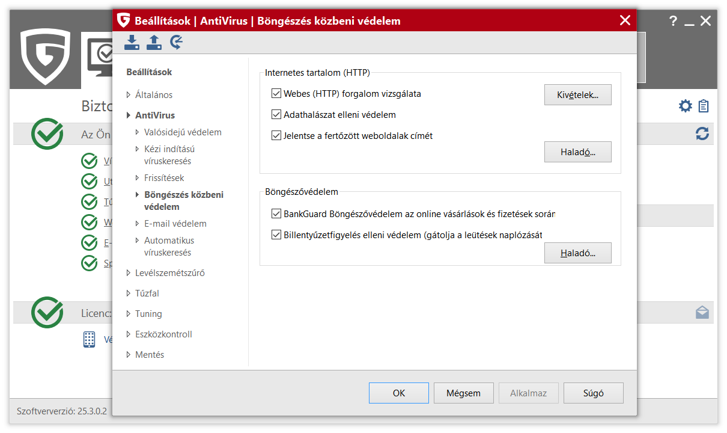727x433 pixels.
Task: Click green check status icon next to Ut
Action: click(x=89, y=182)
